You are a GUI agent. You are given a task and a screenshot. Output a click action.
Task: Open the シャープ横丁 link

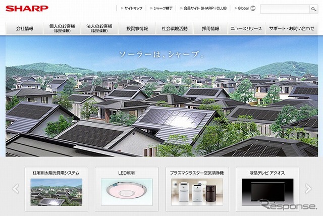point(163,8)
